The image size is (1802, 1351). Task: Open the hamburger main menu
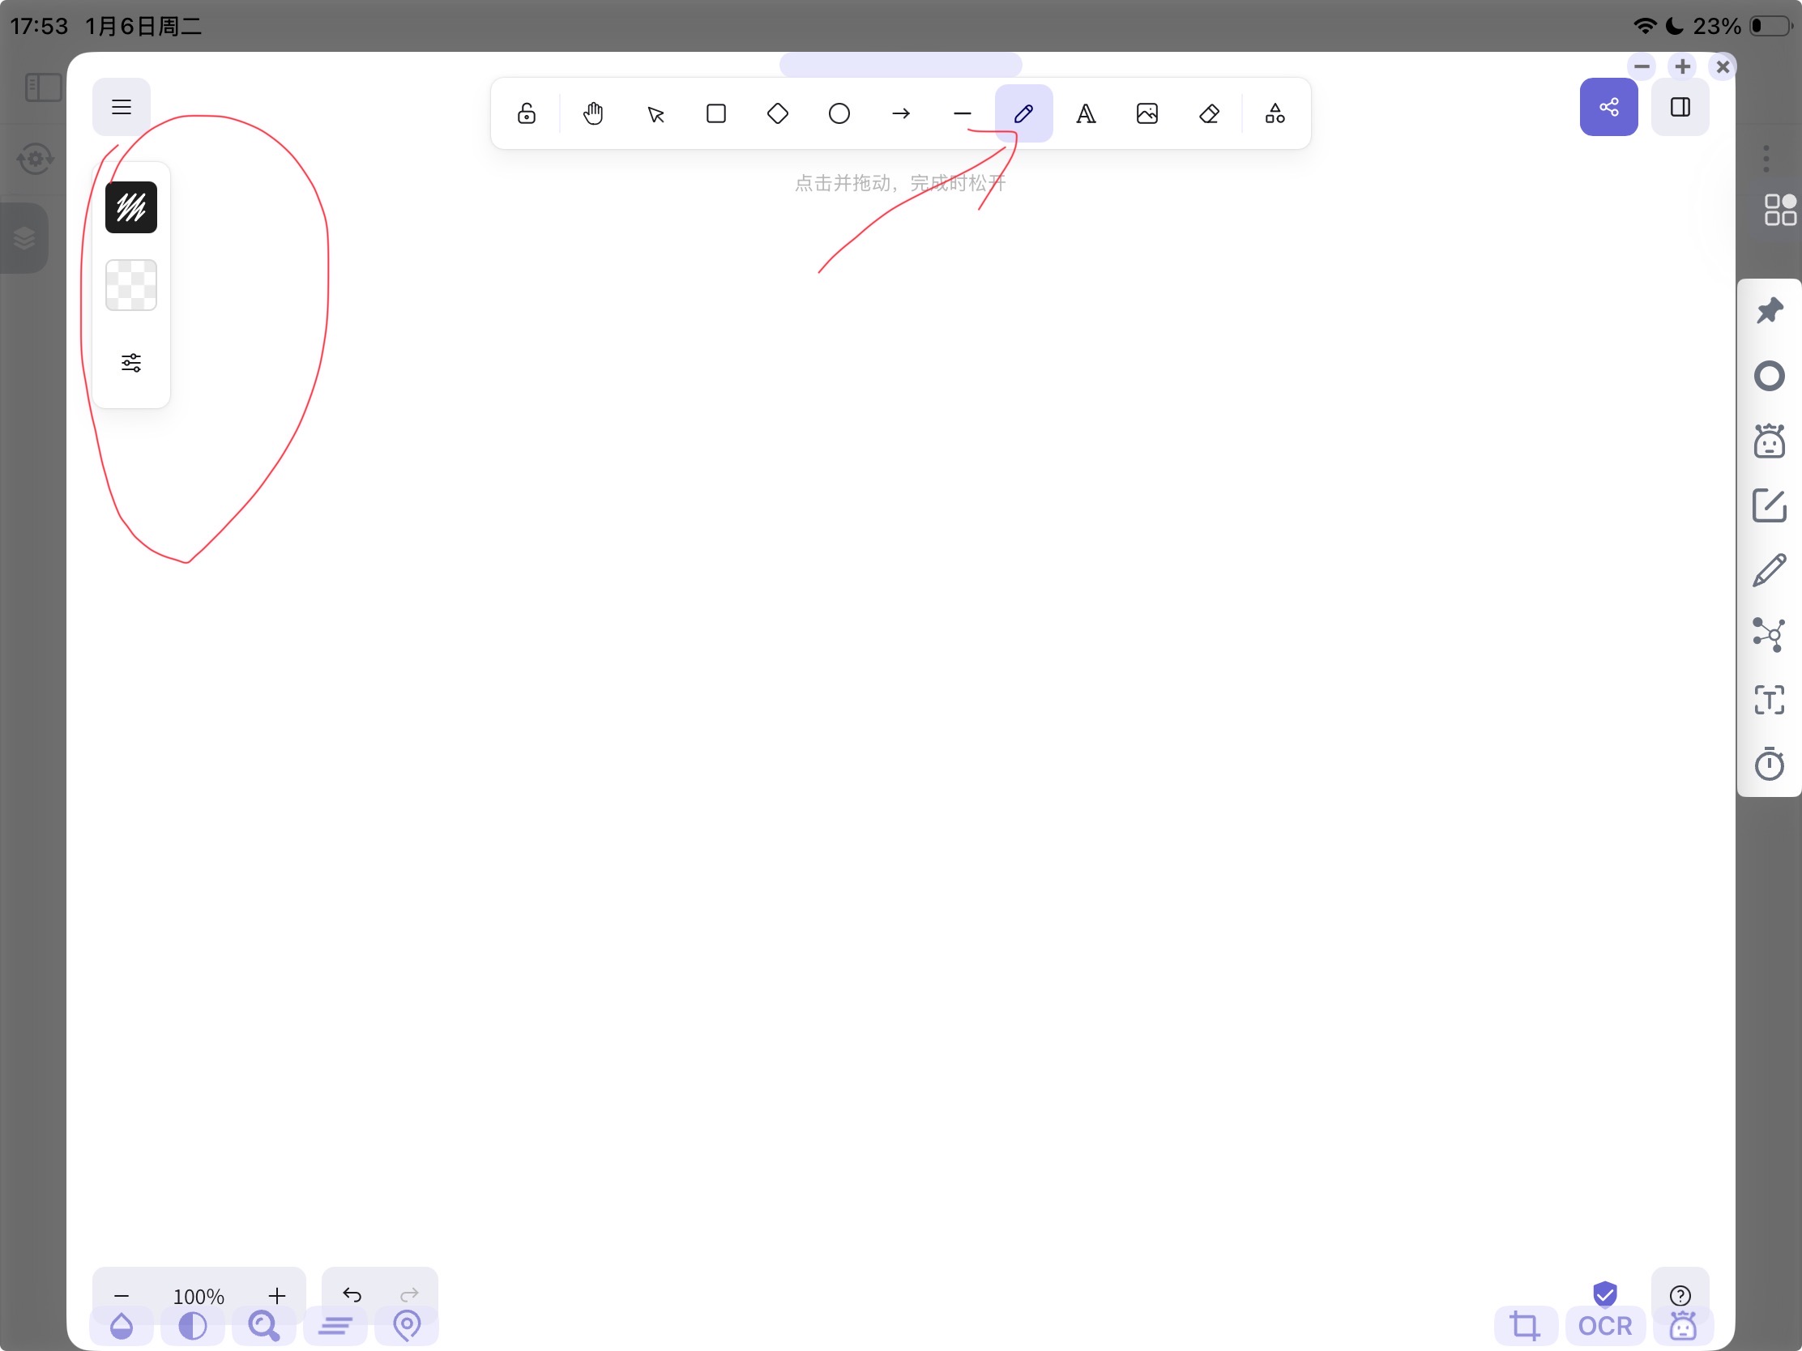[122, 107]
